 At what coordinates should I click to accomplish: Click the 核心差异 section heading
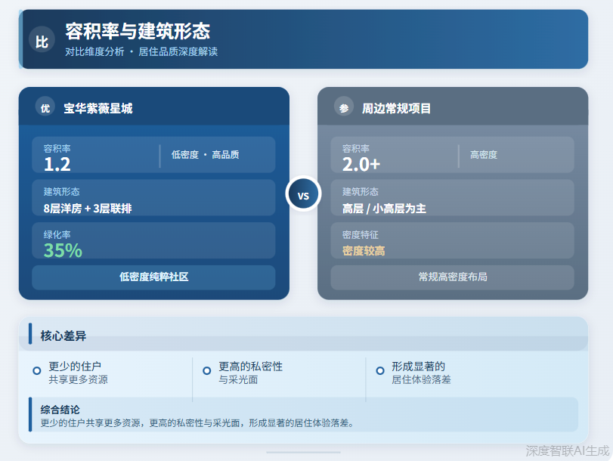click(63, 336)
